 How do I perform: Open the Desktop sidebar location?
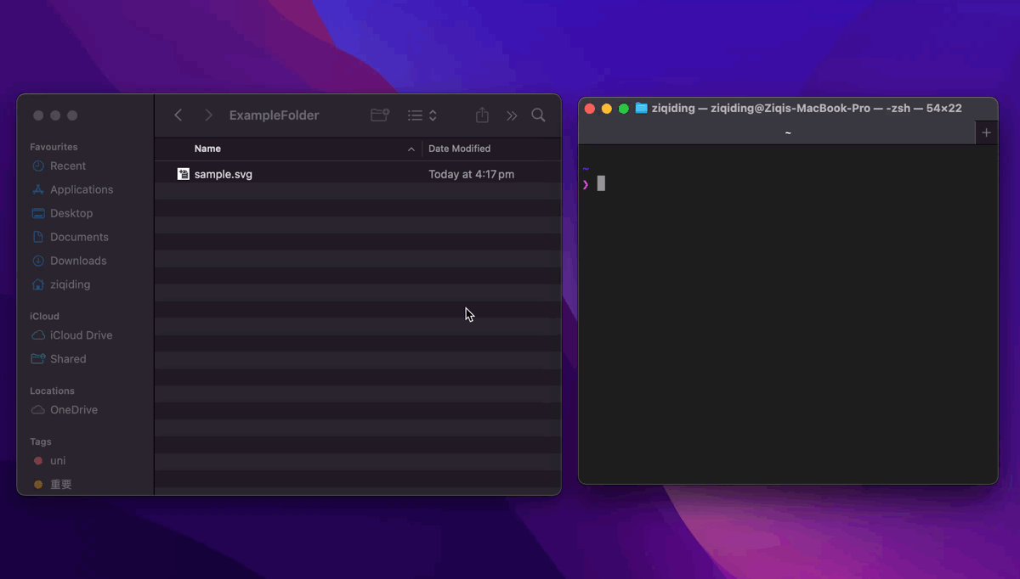click(x=71, y=214)
